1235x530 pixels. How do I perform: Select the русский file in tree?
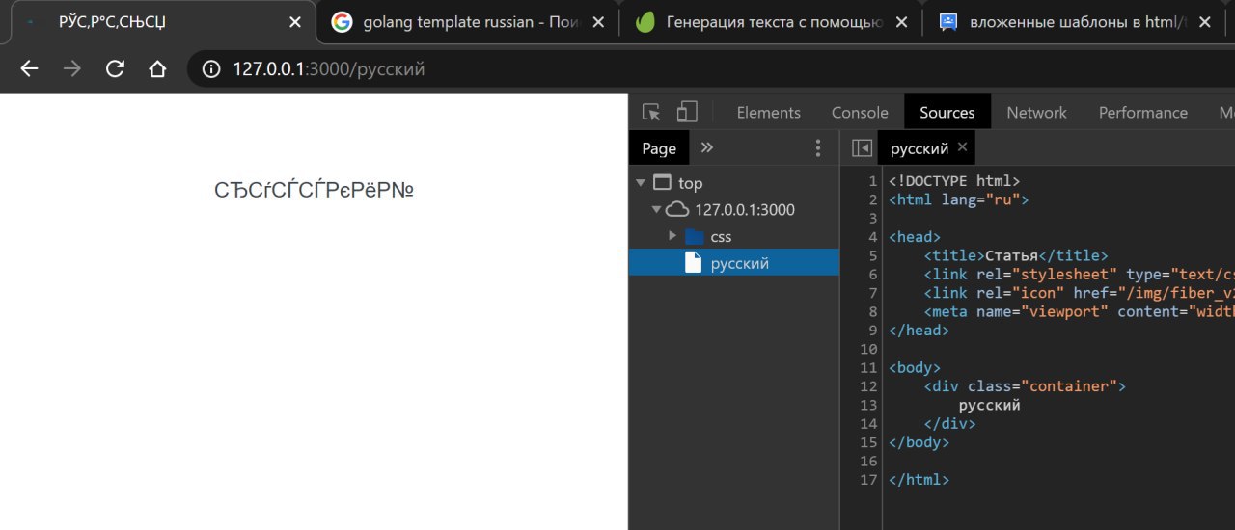click(x=739, y=263)
